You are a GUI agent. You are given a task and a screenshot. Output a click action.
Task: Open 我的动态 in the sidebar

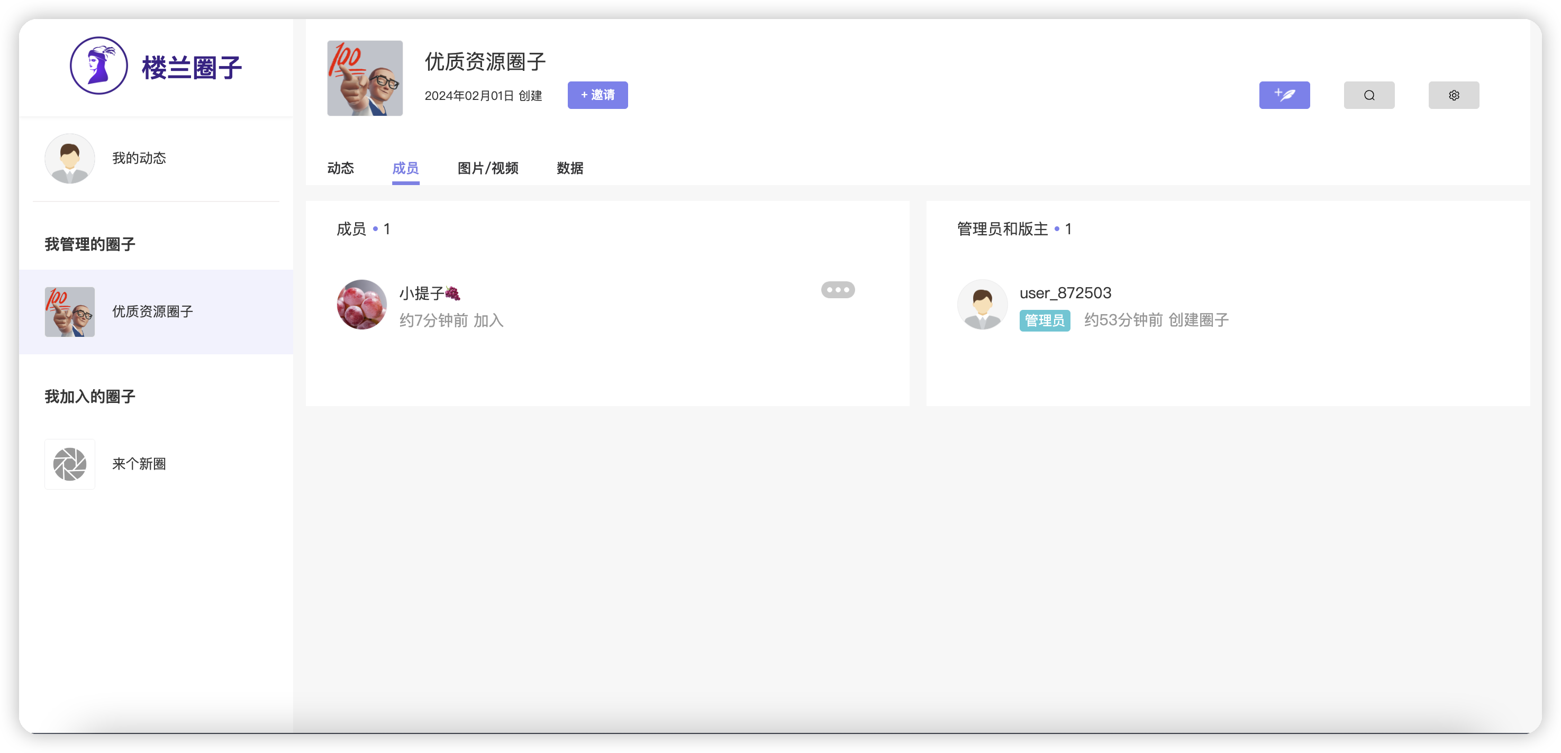pos(156,159)
